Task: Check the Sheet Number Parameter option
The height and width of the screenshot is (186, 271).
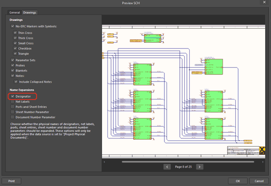Action: pyautogui.click(x=13, y=112)
